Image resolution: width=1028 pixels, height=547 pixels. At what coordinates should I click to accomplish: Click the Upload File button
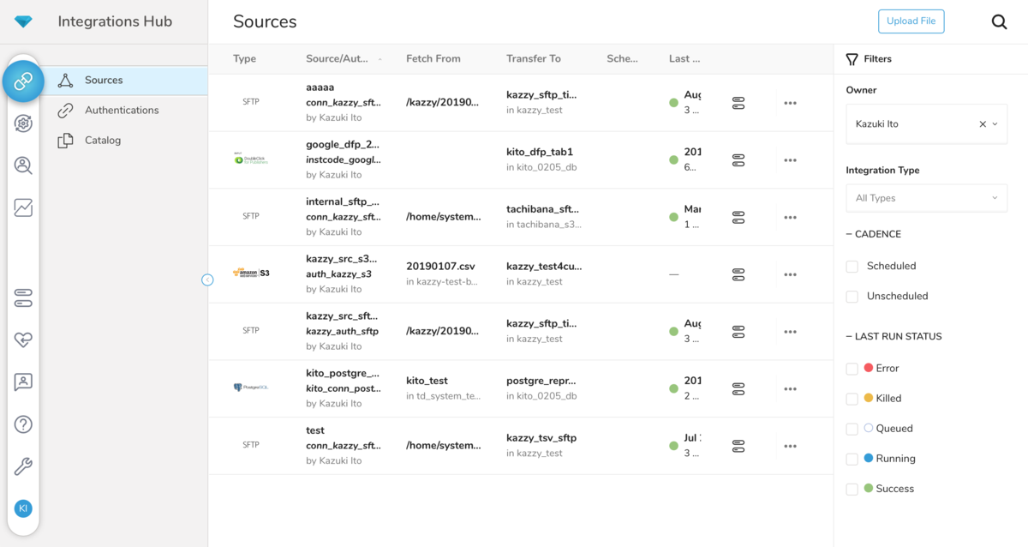tap(911, 21)
